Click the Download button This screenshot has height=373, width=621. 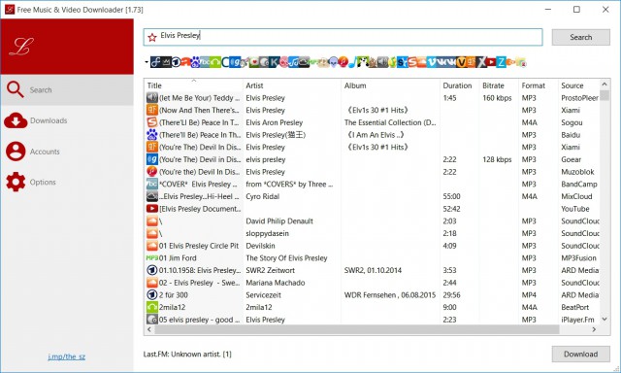point(580,354)
